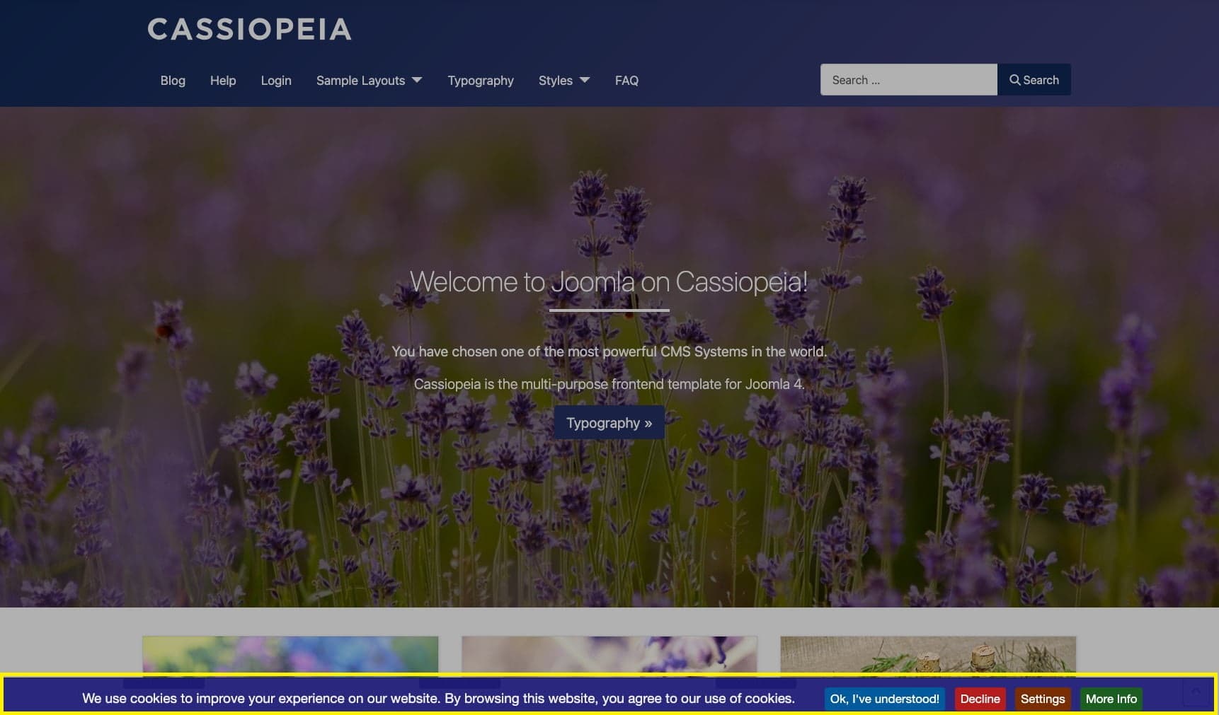The image size is (1219, 715).
Task: Click the "Welcome to Joomla on Cassiopeia!" heading
Action: [609, 281]
